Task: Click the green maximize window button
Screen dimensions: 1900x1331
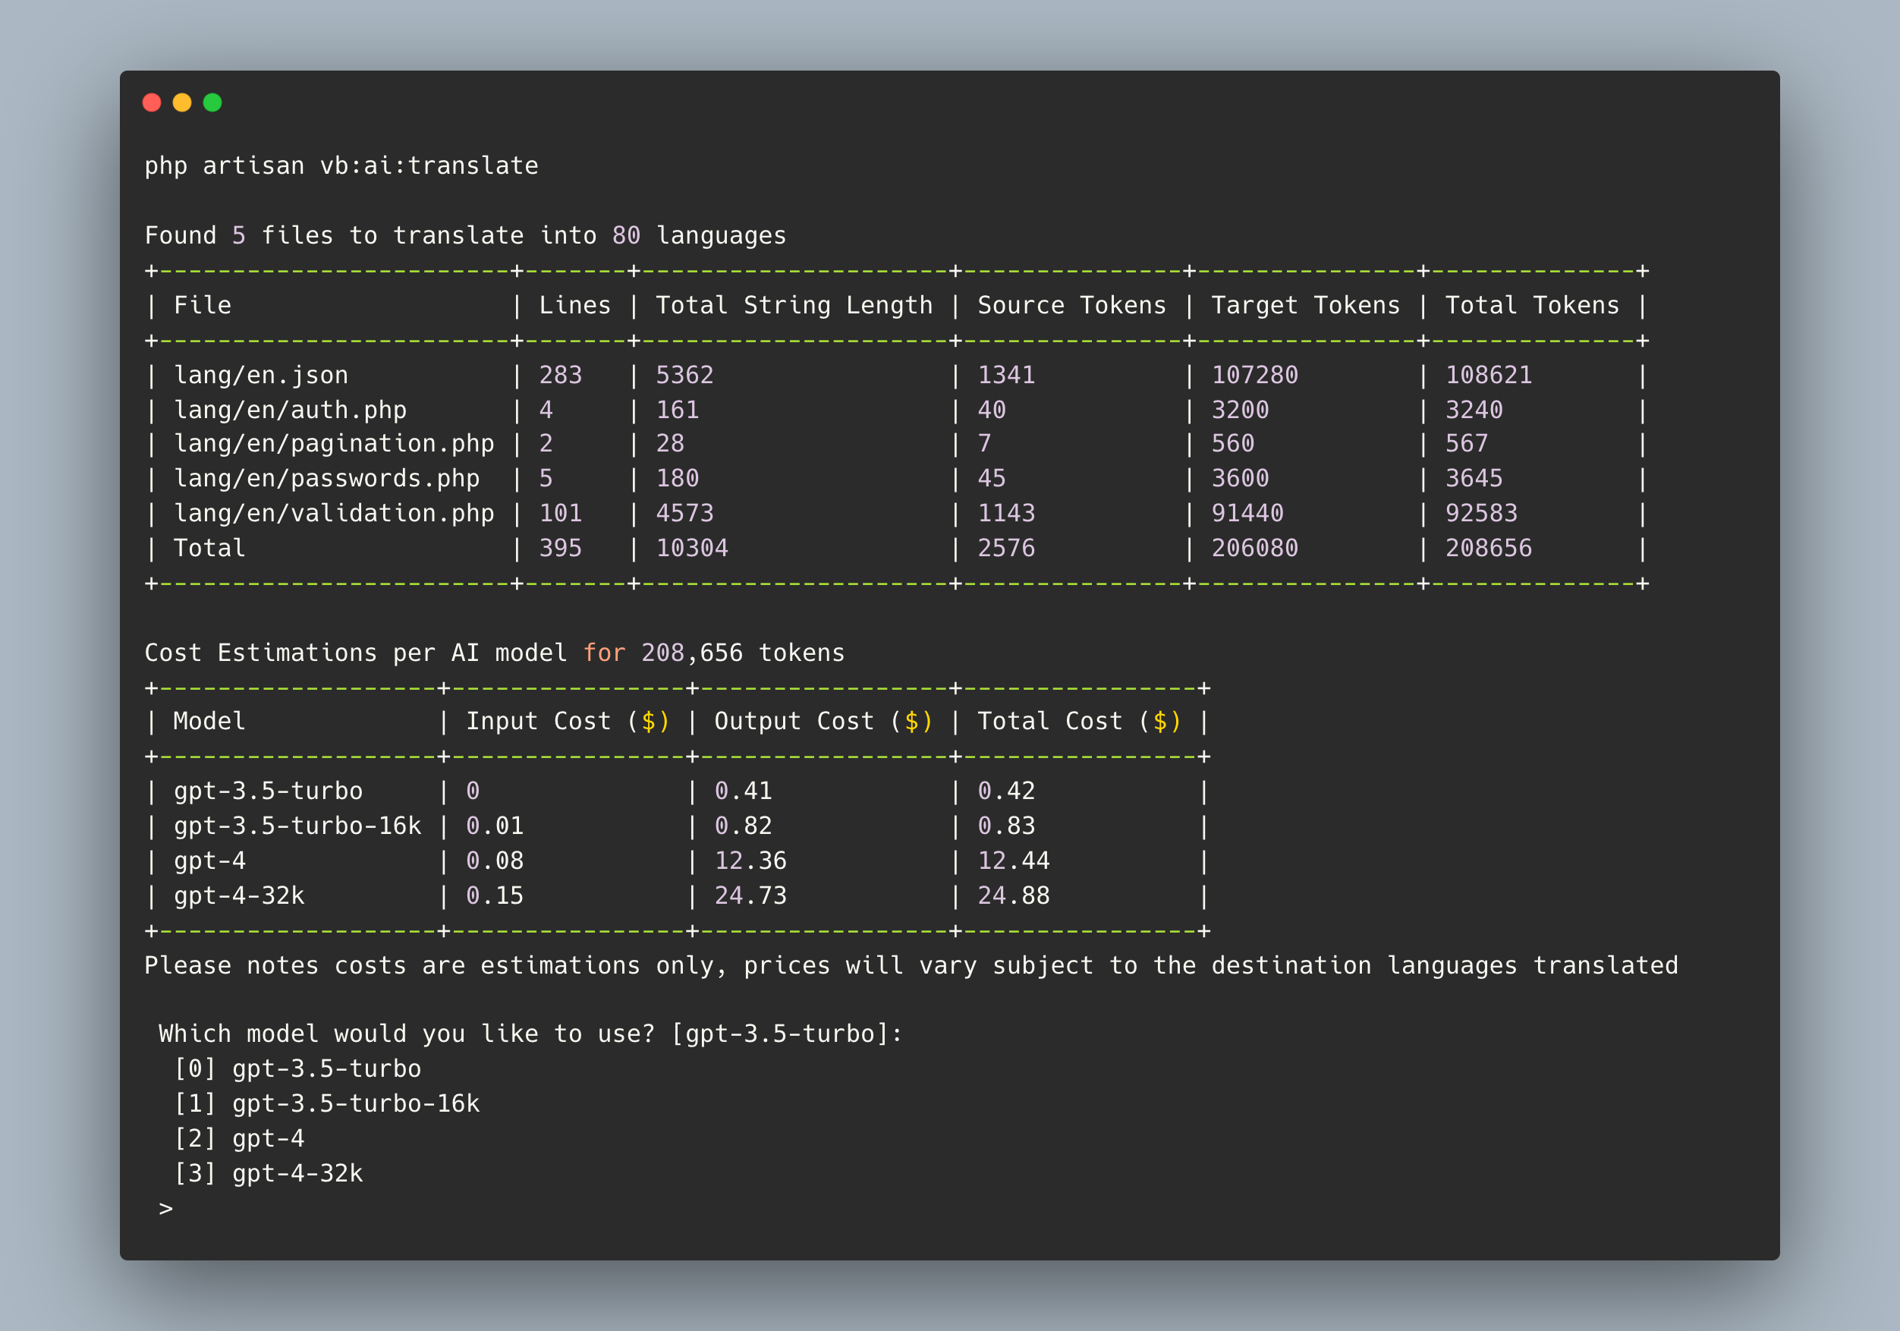Action: (x=212, y=102)
